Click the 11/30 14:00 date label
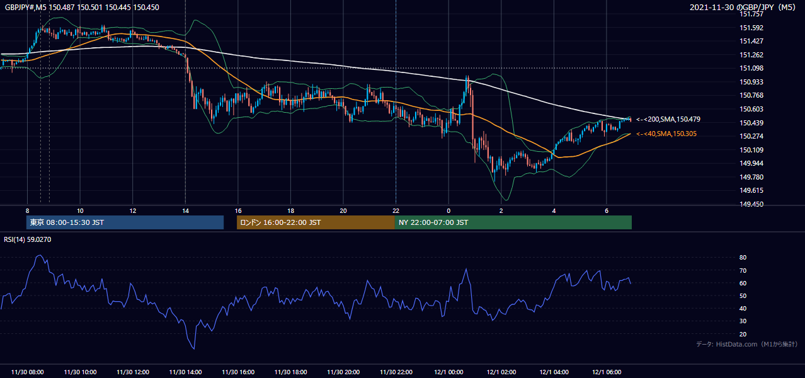 (186, 372)
